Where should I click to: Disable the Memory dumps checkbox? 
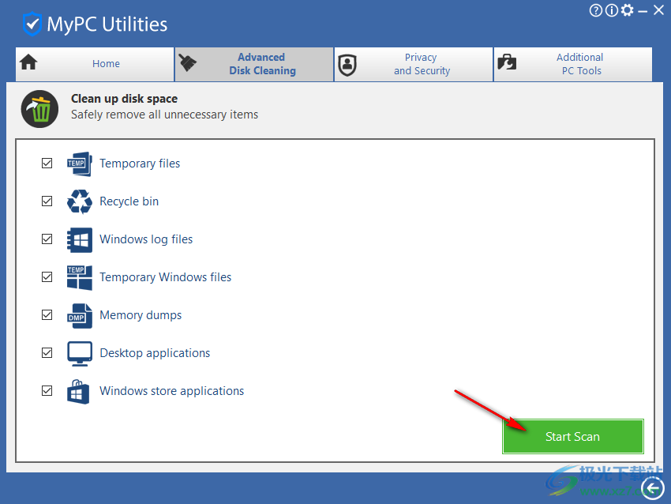[x=47, y=314]
